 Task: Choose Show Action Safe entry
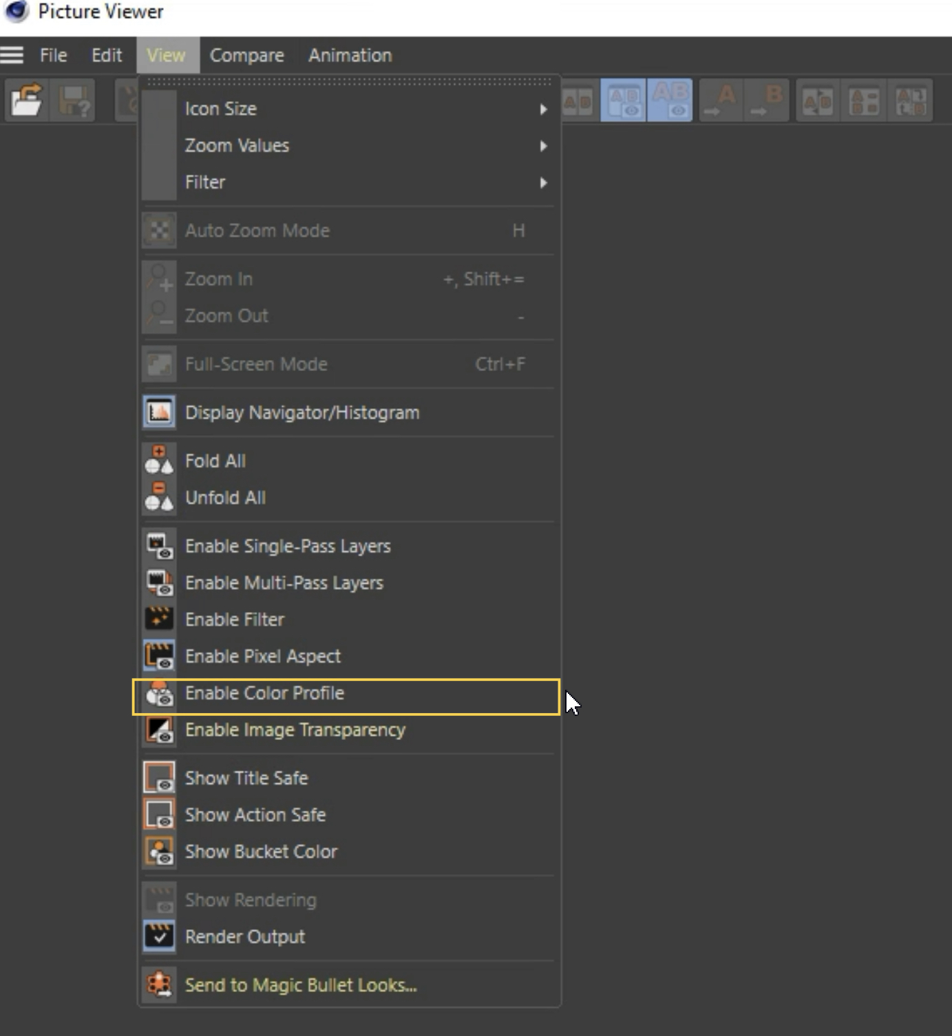(346, 814)
